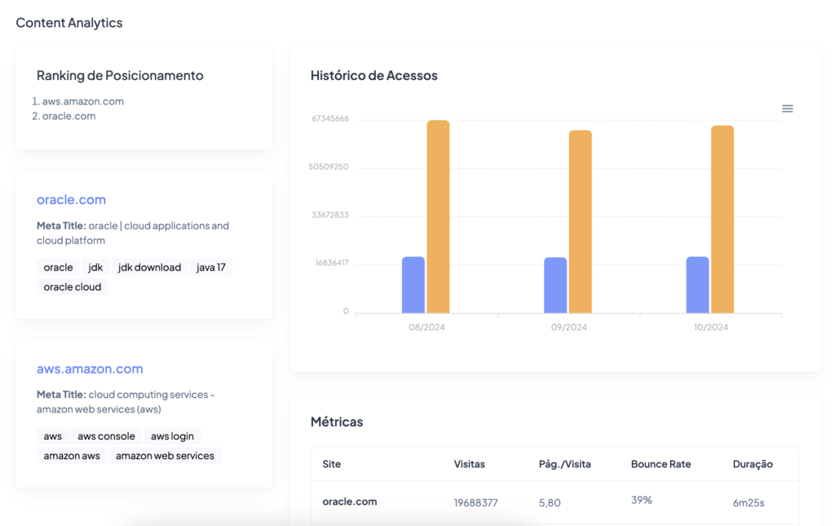
Task: Click the "amazon aws" keyword tag
Action: (70, 455)
